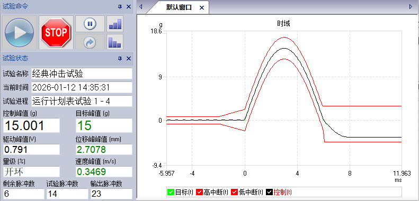This screenshot has width=419, height=201.
Task: Click the 试验名称 field 经典冲击试验
Action: [x=82, y=74]
